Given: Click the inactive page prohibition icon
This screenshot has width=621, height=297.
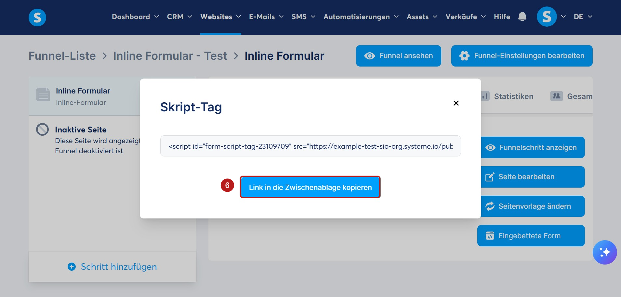Looking at the screenshot, I should click(x=42, y=130).
